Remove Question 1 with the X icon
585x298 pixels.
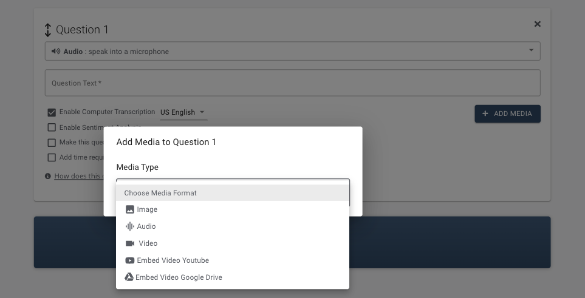pyautogui.click(x=537, y=24)
